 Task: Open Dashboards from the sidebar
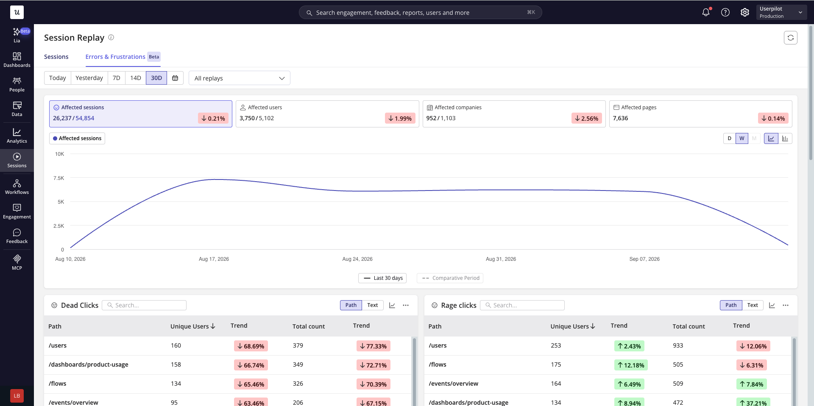[17, 60]
